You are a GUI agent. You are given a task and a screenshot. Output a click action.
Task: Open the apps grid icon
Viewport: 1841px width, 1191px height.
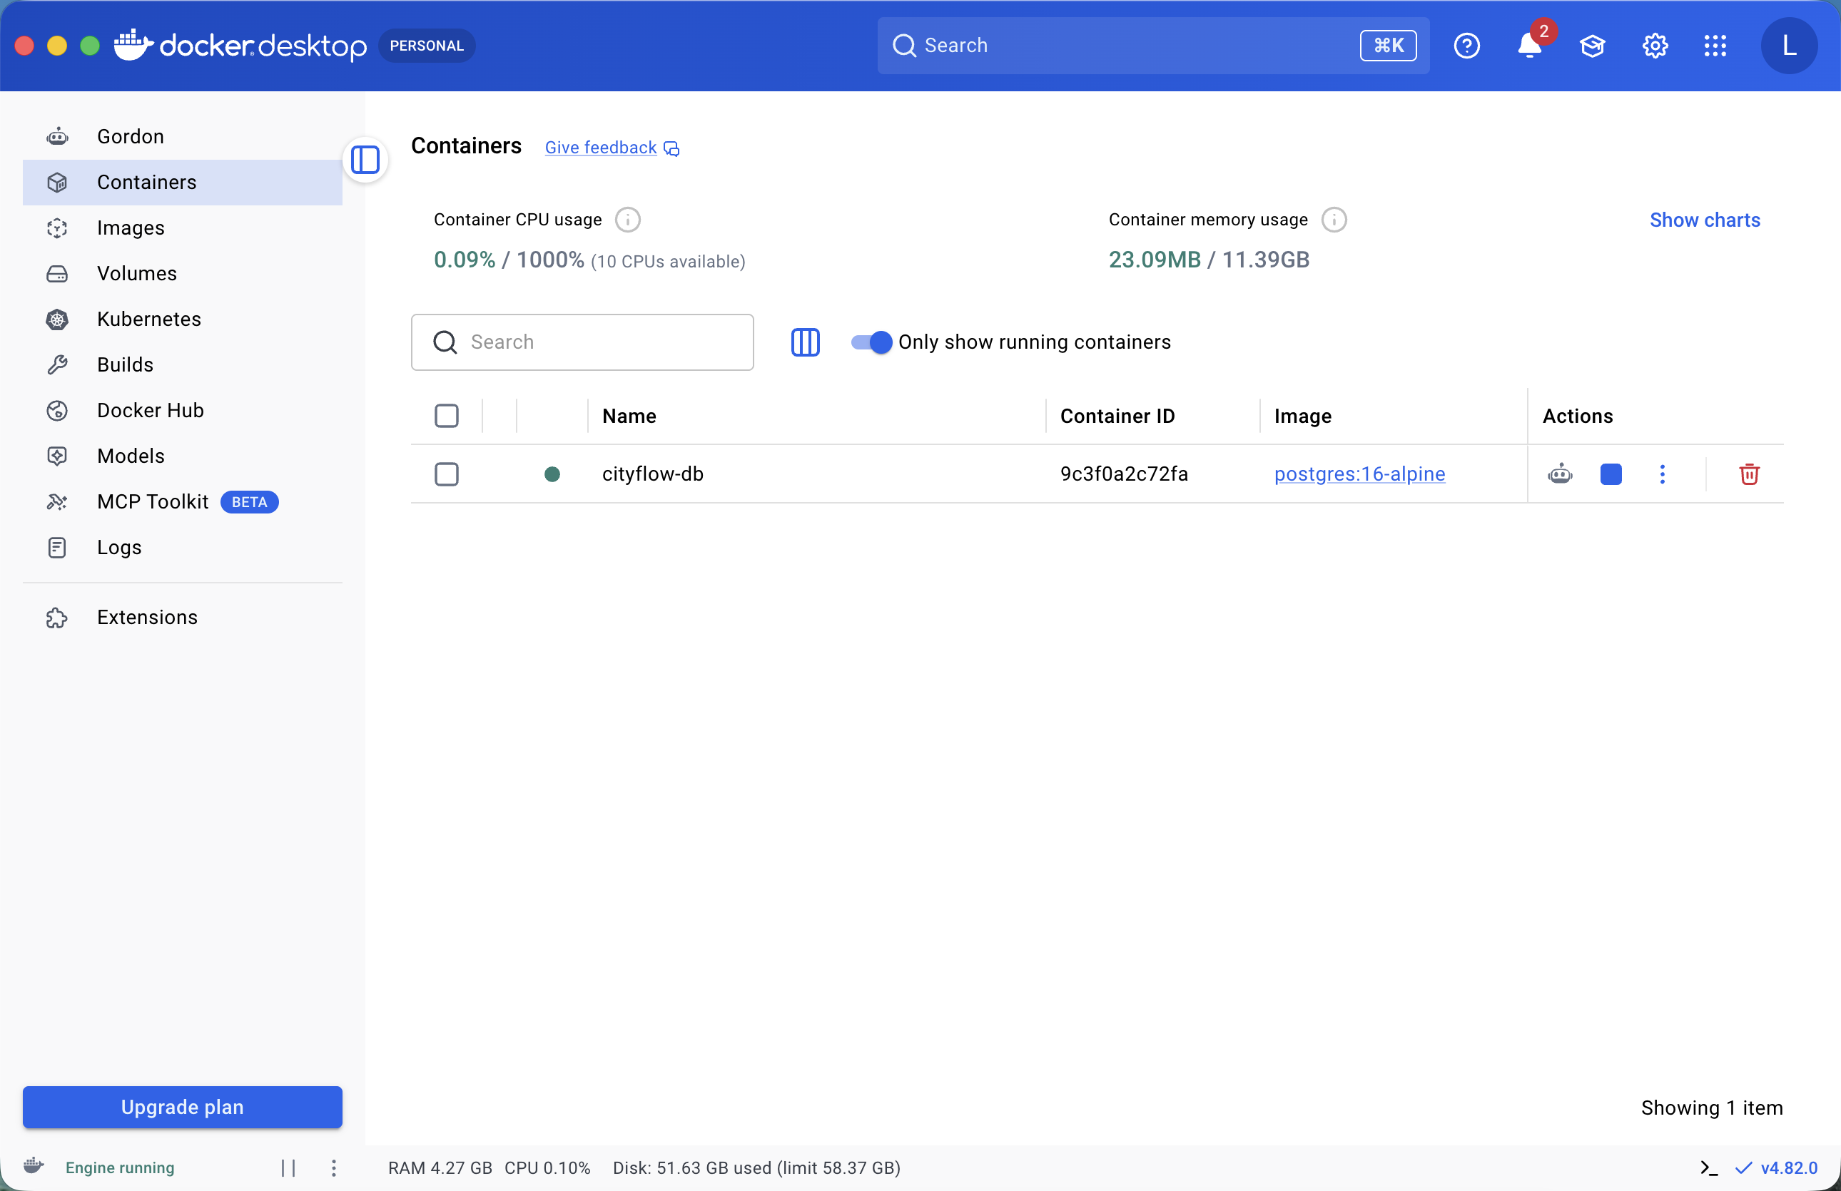1715,46
